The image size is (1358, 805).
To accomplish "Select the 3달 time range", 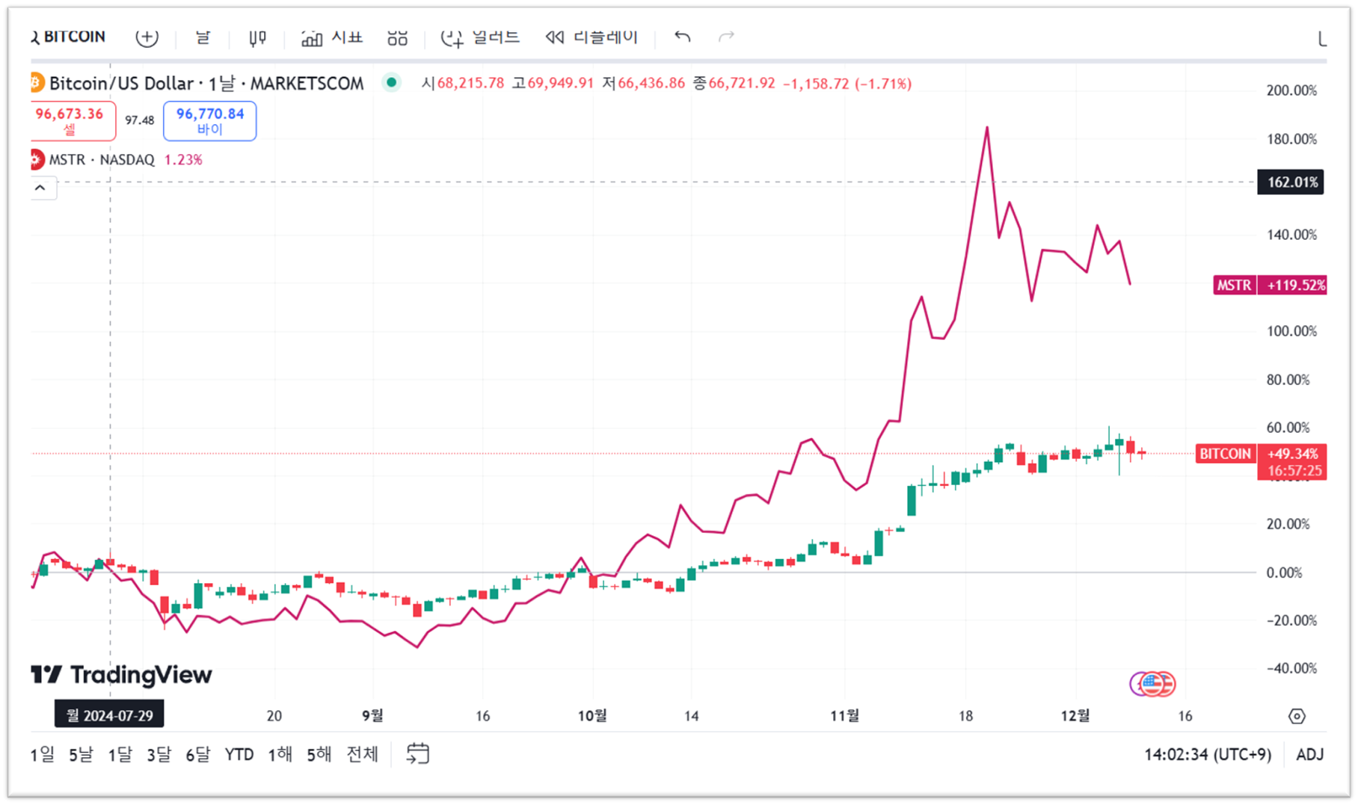I will coord(159,755).
